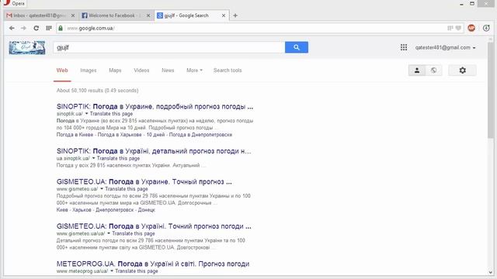Open Донецк sitelink under GISMETEO

(x=147, y=210)
